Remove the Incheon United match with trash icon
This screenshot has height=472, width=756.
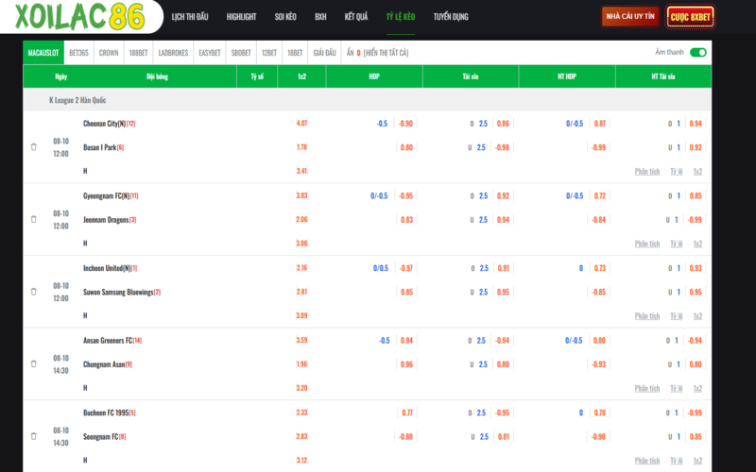pyautogui.click(x=34, y=292)
